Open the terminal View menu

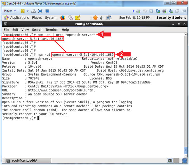tap(25, 30)
